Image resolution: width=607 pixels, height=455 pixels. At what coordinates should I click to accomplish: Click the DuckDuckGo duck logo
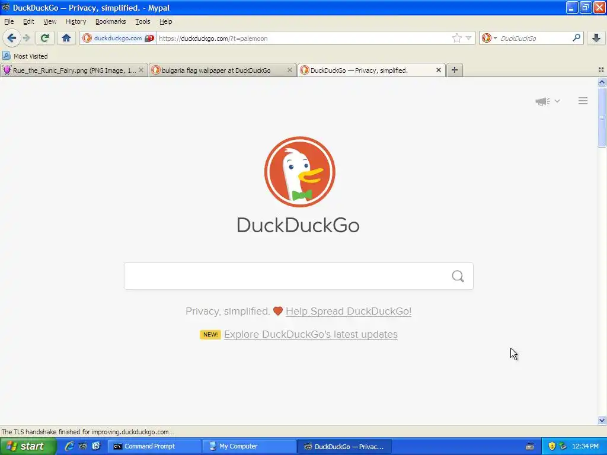[299, 172]
